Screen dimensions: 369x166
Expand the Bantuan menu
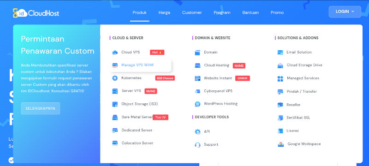(x=250, y=13)
